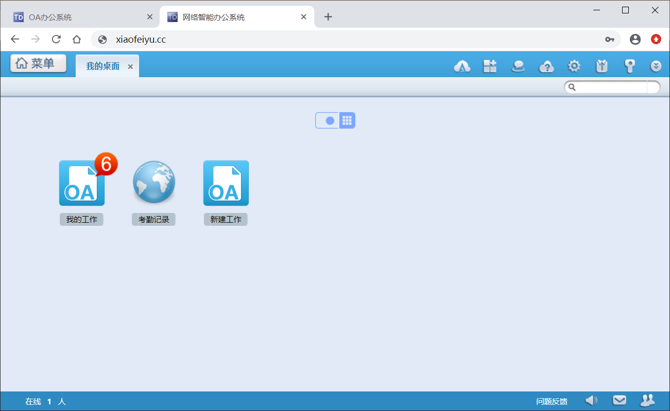Toggle the speaker sound icon

pos(591,400)
